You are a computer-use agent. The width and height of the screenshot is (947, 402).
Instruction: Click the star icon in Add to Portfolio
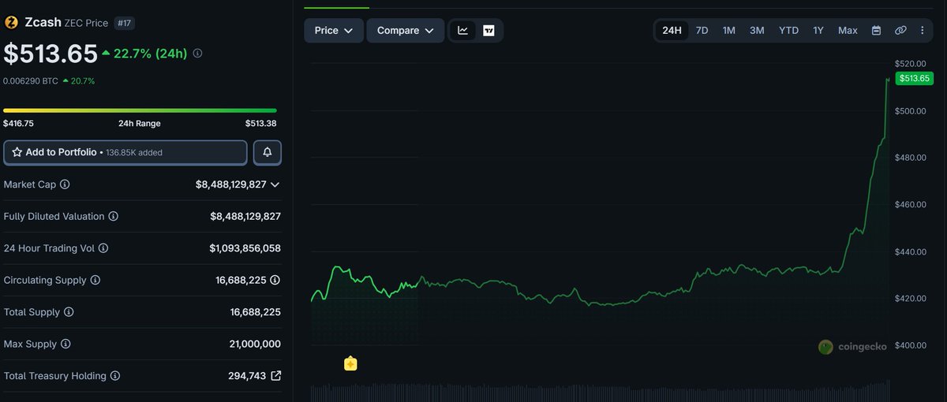[17, 152]
